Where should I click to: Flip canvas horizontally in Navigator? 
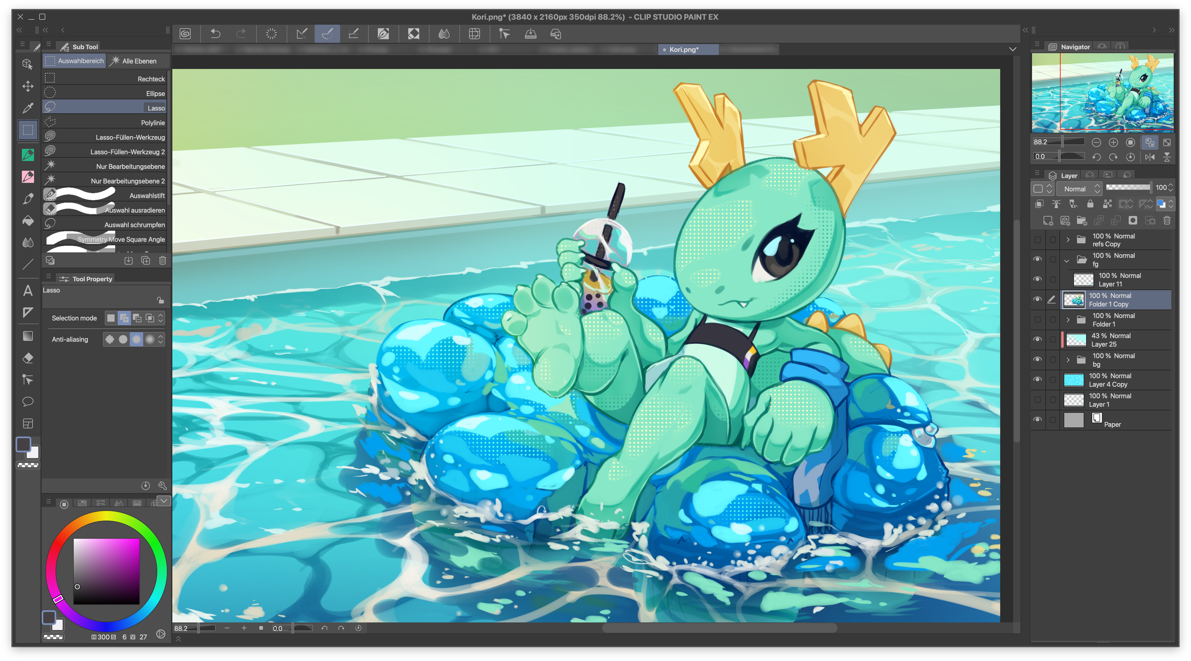pyautogui.click(x=1150, y=157)
